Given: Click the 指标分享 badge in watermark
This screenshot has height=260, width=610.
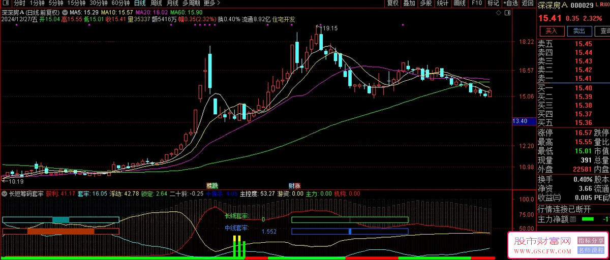Looking at the screenshot, I should tap(591, 241).
